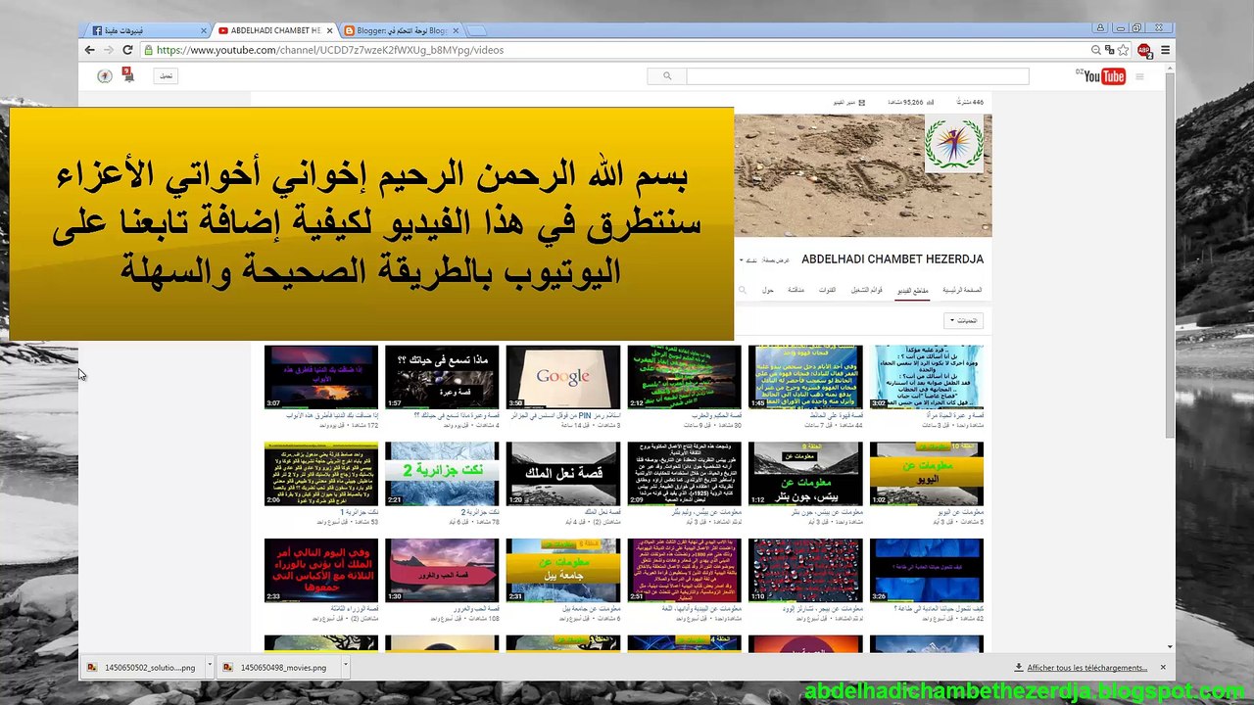Open the 1:10 red dots video thumbnail
The width and height of the screenshot is (1254, 705).
tap(805, 570)
